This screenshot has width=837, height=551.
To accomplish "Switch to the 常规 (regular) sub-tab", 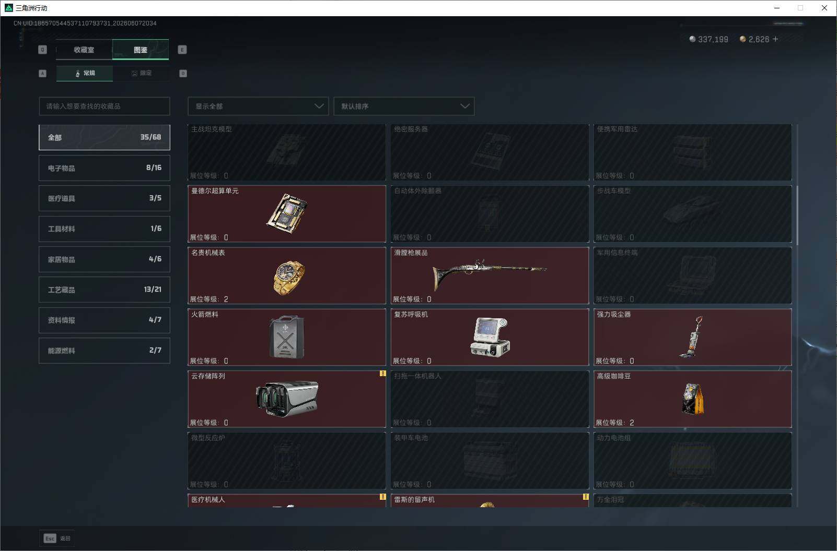I will pos(85,73).
